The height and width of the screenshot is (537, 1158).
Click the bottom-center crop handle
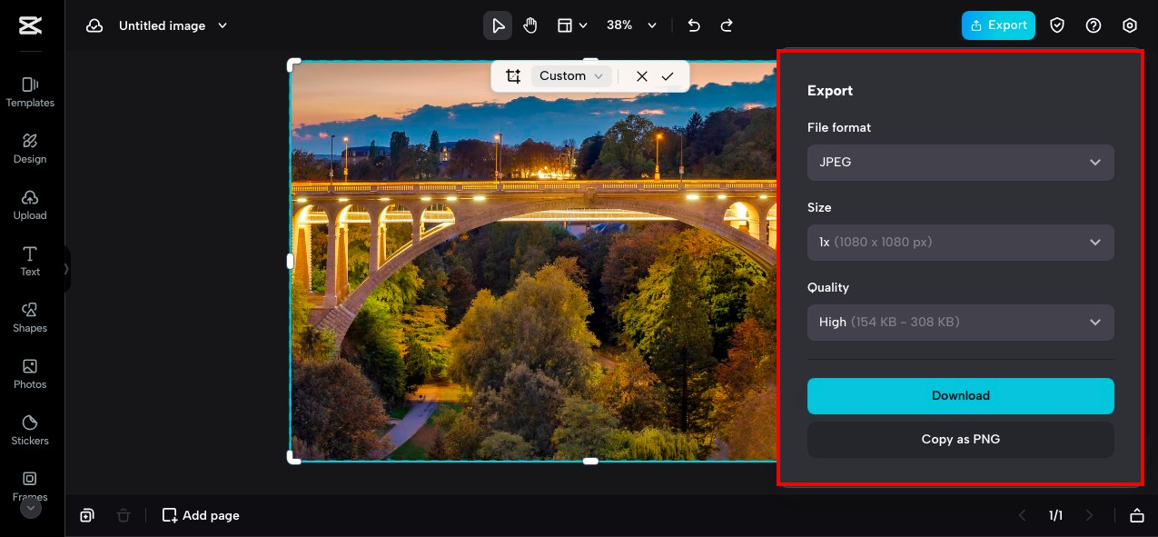click(590, 461)
